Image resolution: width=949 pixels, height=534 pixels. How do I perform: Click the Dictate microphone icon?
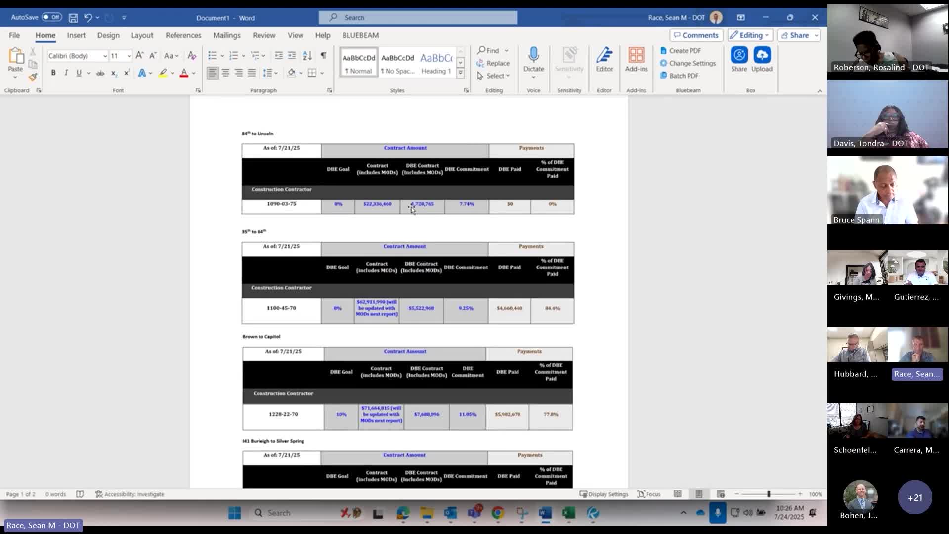point(533,55)
